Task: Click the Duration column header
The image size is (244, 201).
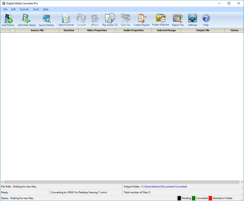Action: pos(69,30)
